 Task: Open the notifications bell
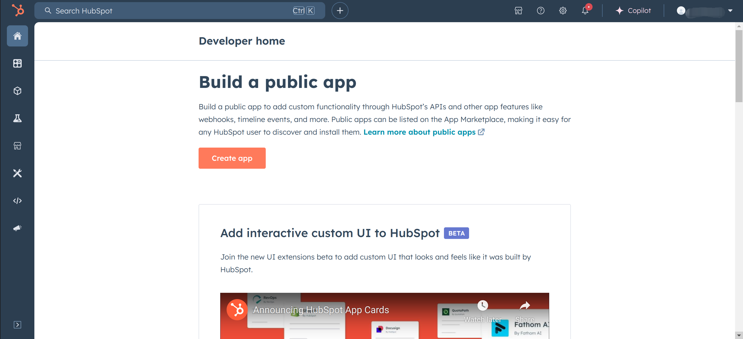click(585, 11)
